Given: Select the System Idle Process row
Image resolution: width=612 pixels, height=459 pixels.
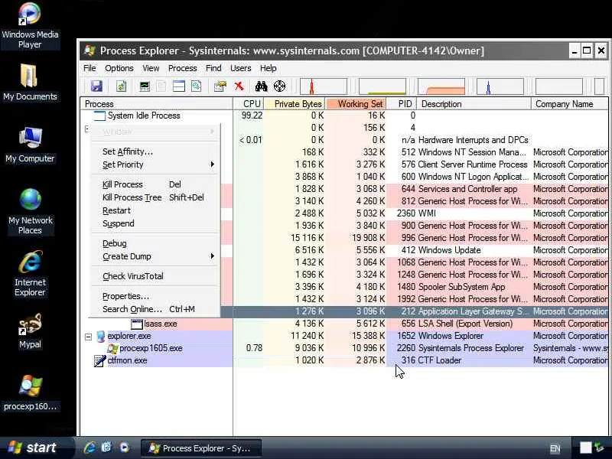Looking at the screenshot, I should [344, 116].
